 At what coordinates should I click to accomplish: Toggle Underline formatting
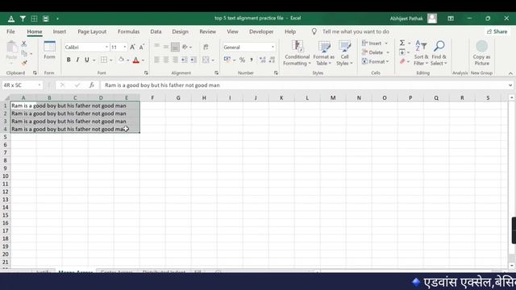click(x=87, y=60)
